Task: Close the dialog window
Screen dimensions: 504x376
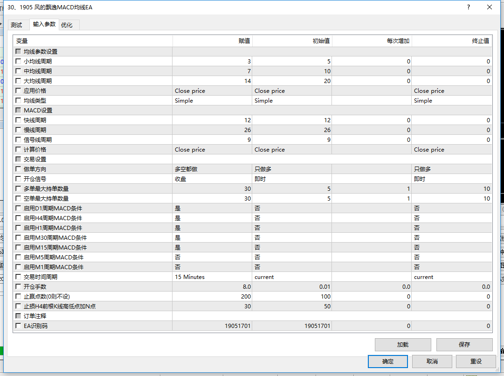Action: [x=489, y=7]
